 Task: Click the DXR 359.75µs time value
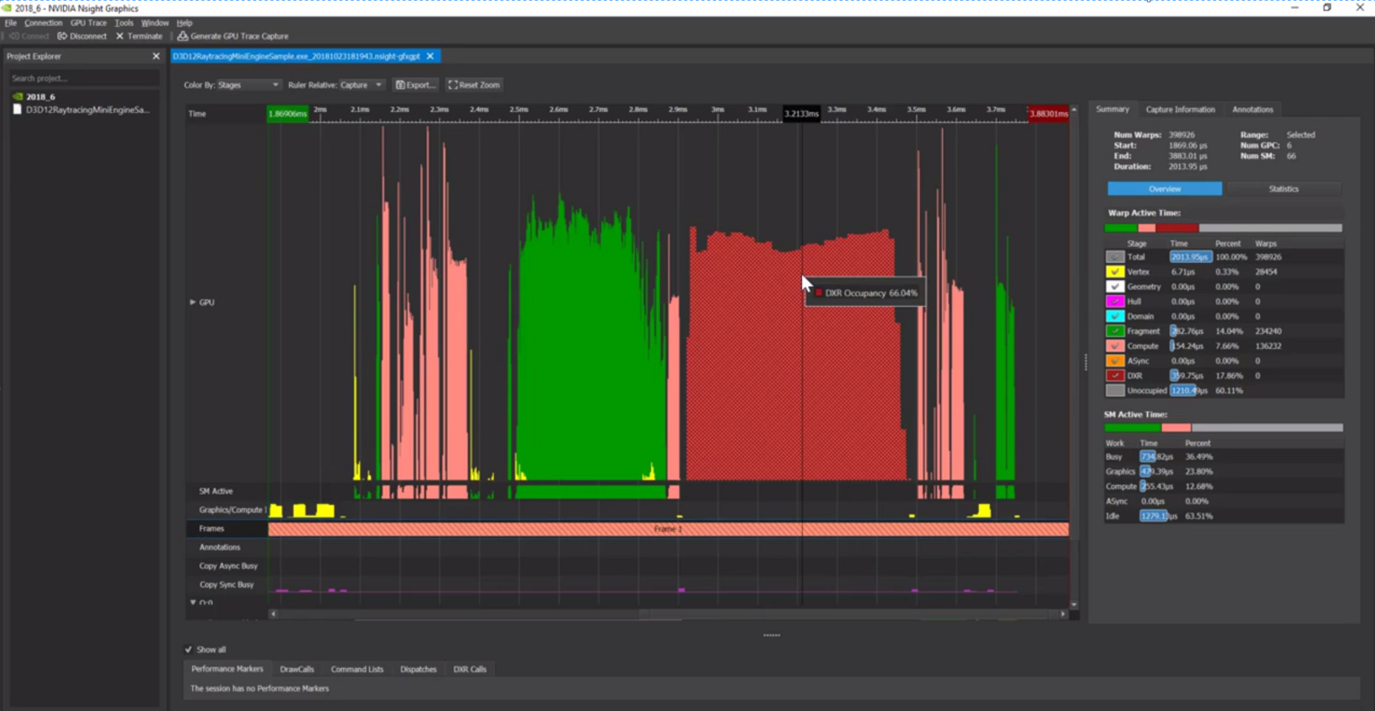1186,376
